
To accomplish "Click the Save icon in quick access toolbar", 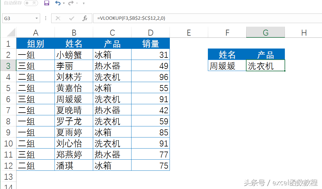I will 47,3.
